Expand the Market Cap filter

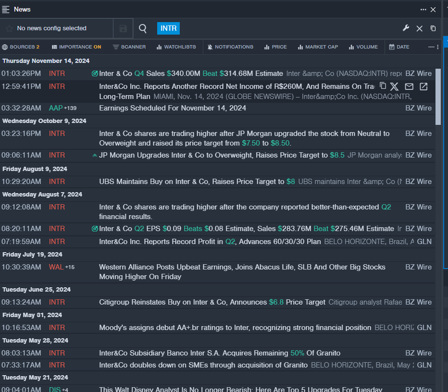[317, 47]
